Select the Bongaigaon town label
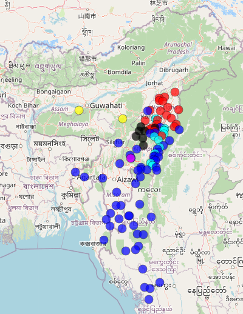243x314 pixels. click(53, 92)
